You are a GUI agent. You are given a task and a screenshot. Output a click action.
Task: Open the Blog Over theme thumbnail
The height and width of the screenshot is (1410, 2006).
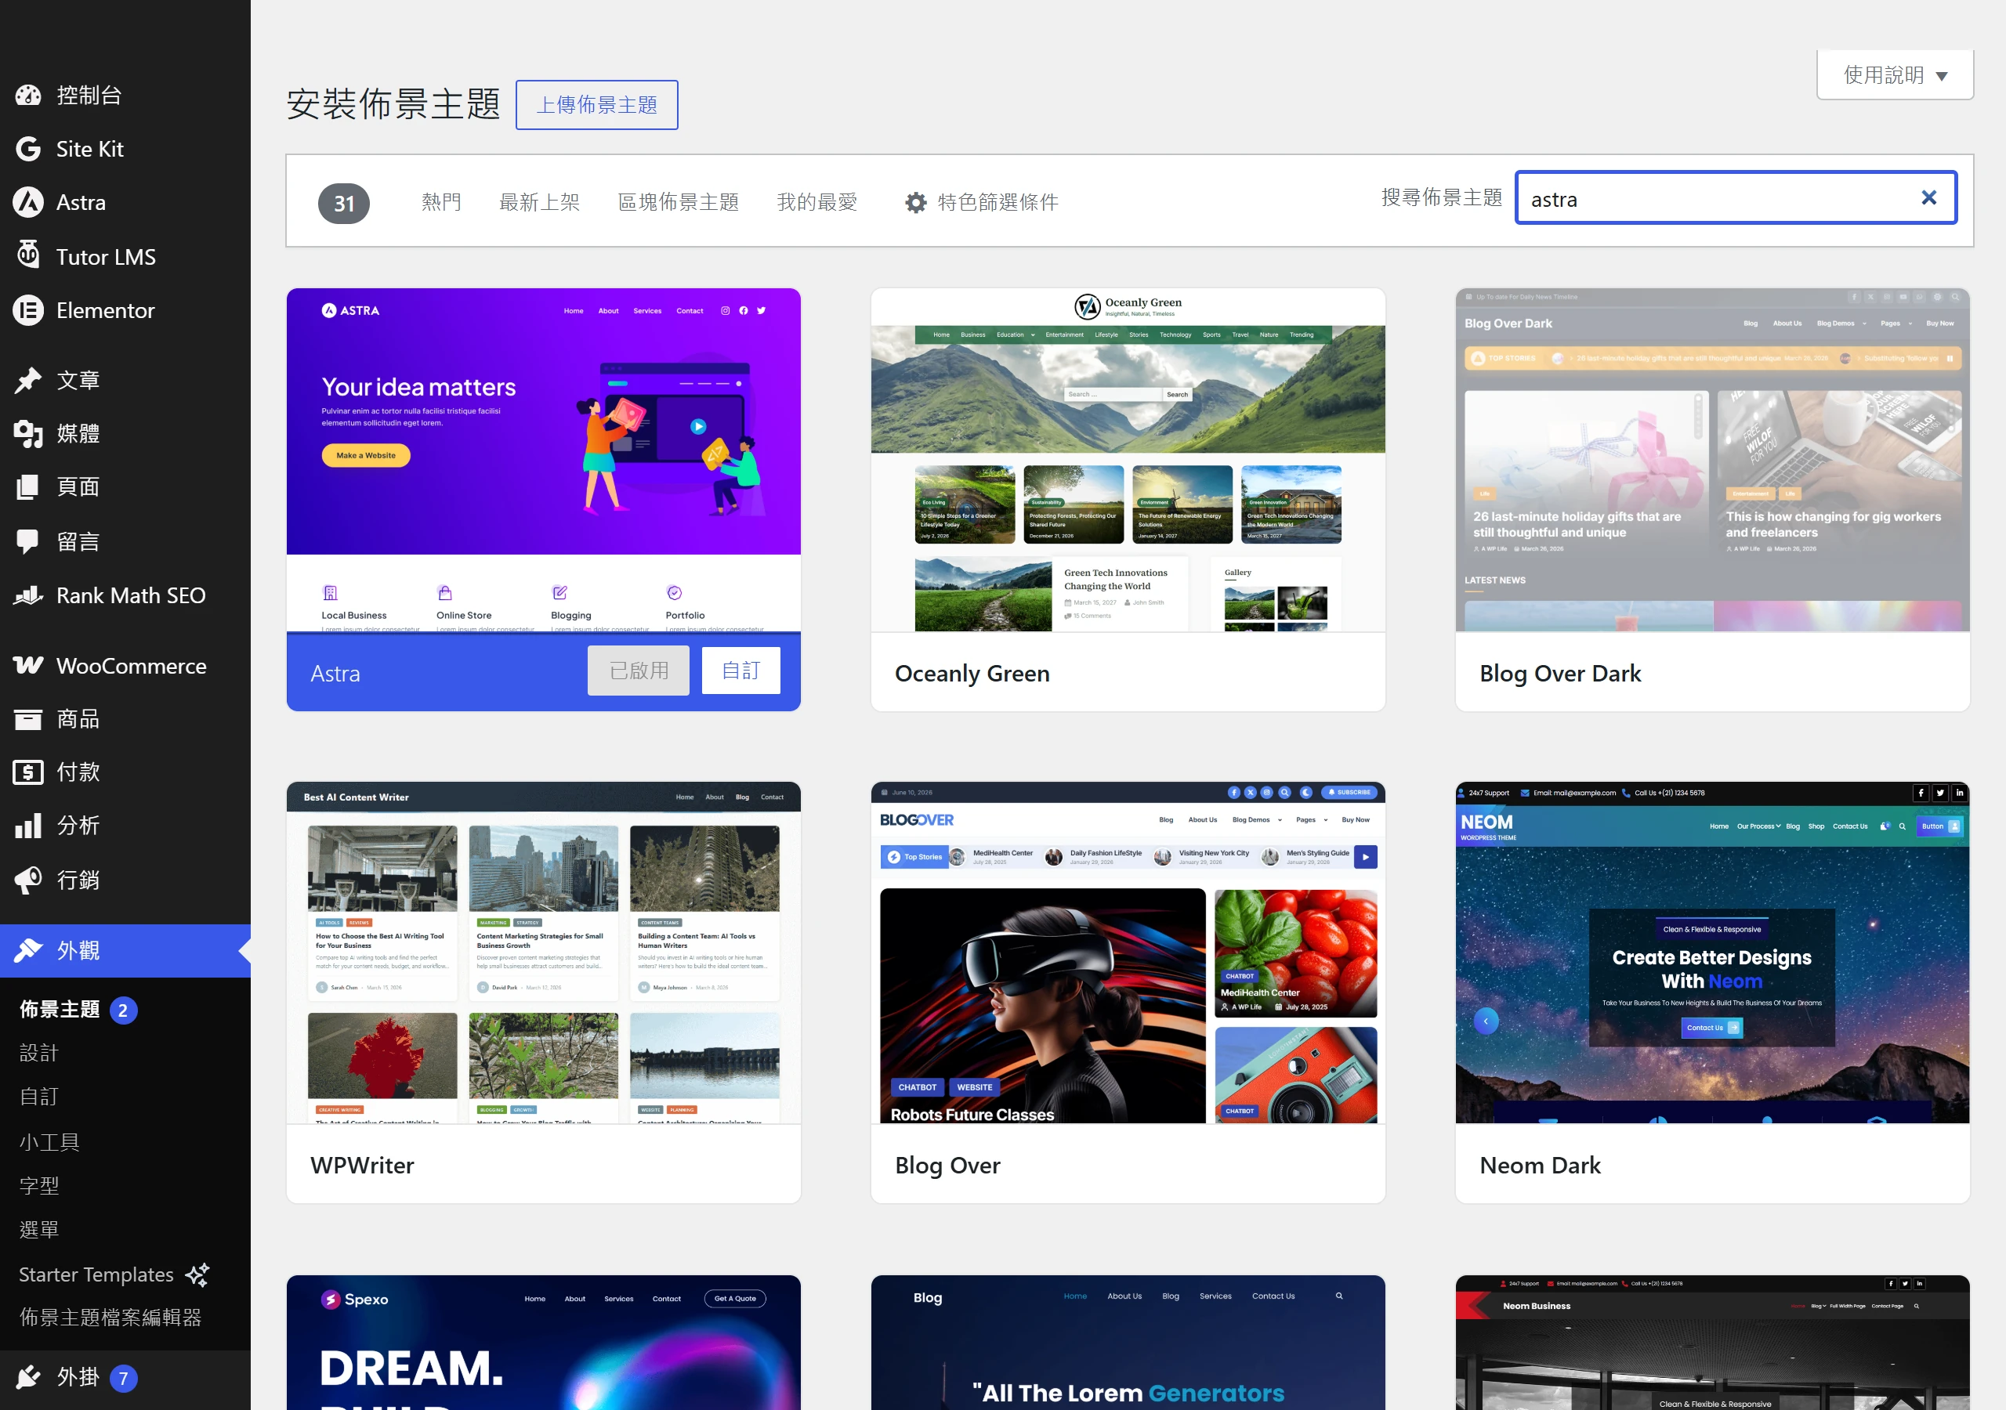tap(1127, 953)
